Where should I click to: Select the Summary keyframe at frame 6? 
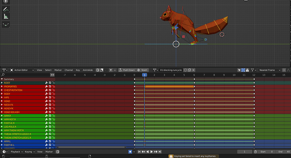194,79
